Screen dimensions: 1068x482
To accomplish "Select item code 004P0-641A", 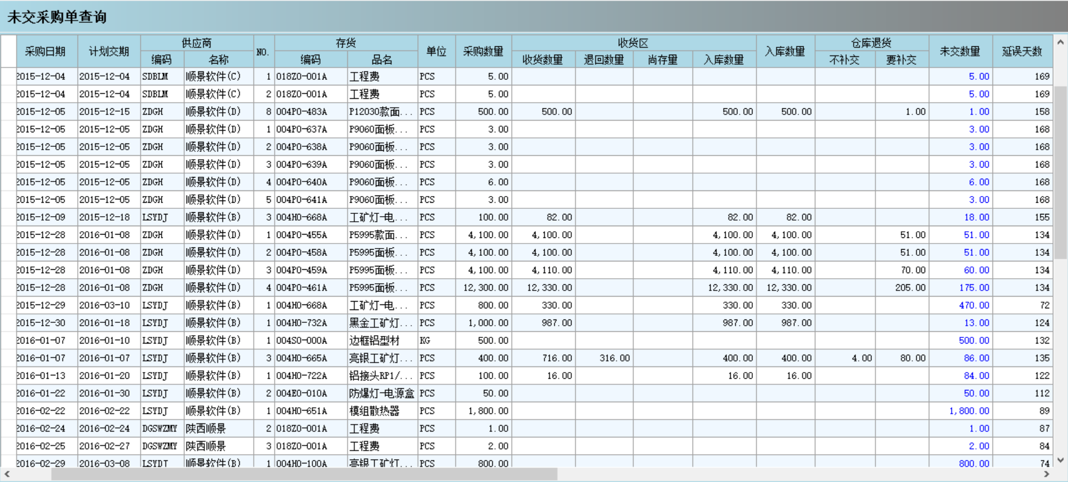I will click(311, 200).
